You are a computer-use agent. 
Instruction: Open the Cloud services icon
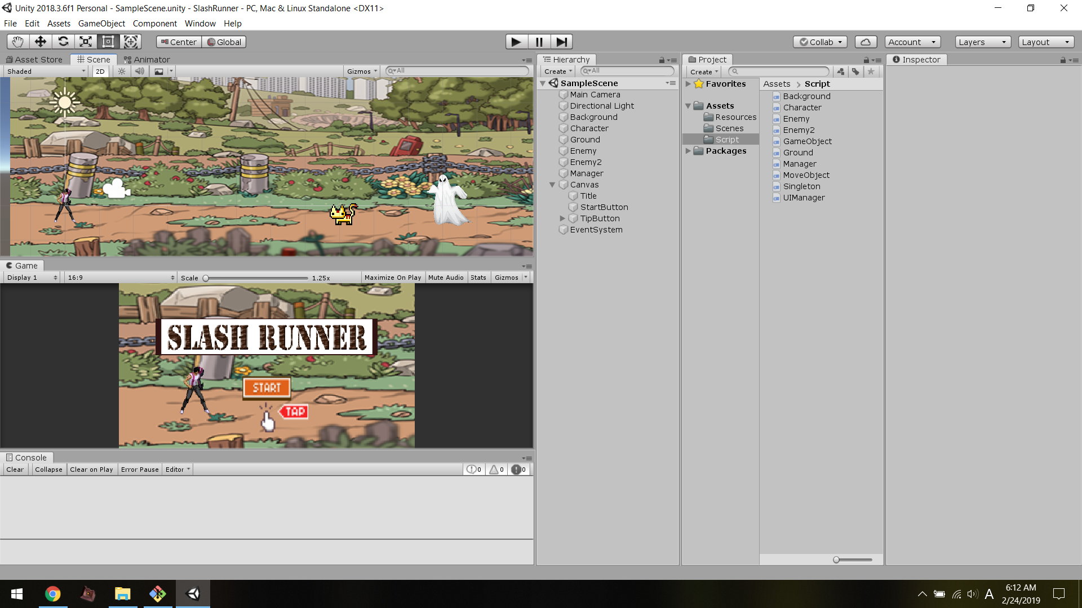(x=866, y=42)
